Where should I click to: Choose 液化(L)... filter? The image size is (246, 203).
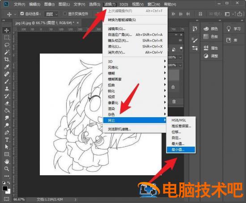point(135,47)
